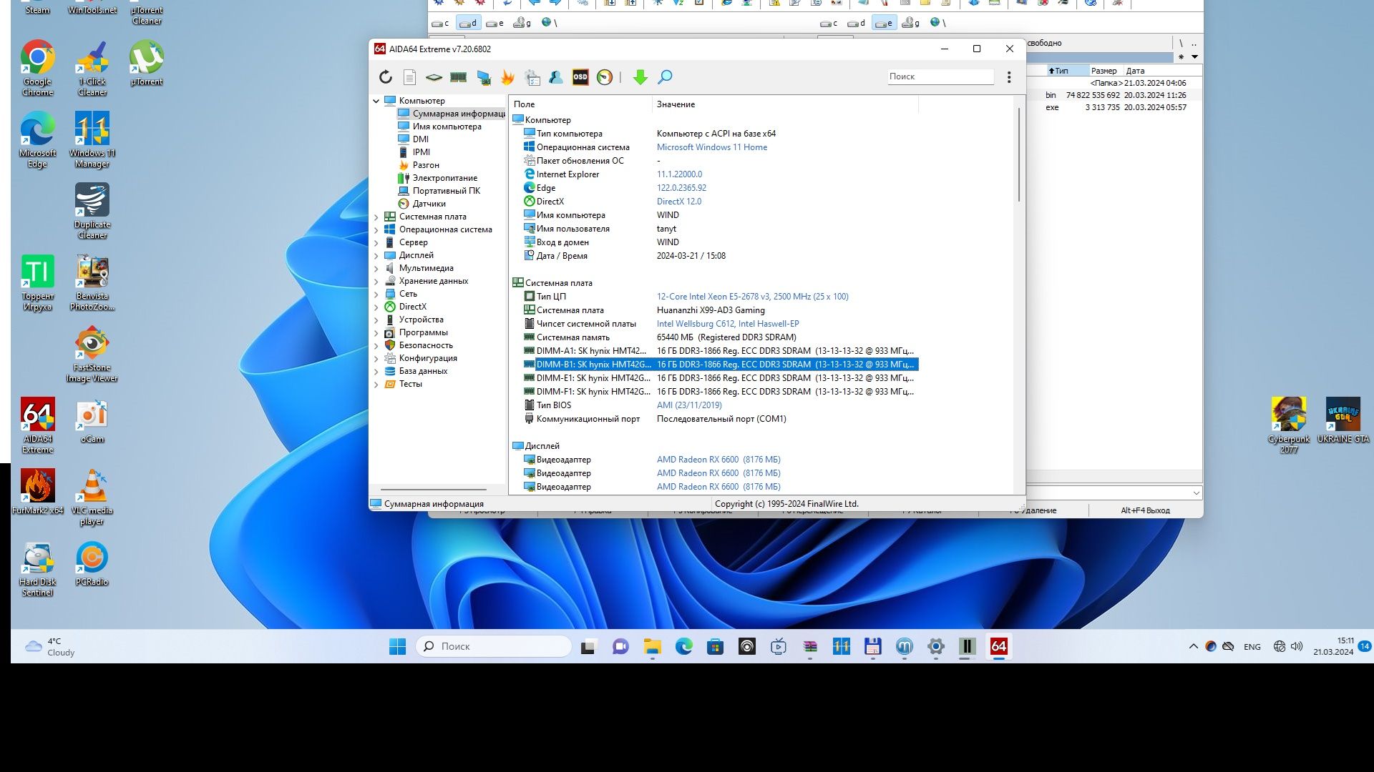Click the first AMD Radeon RX 6600 link

pos(718,460)
